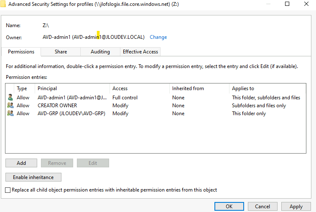
Task: Select the AVD-admin1 Full control entry
Action: pyautogui.click(x=155, y=97)
